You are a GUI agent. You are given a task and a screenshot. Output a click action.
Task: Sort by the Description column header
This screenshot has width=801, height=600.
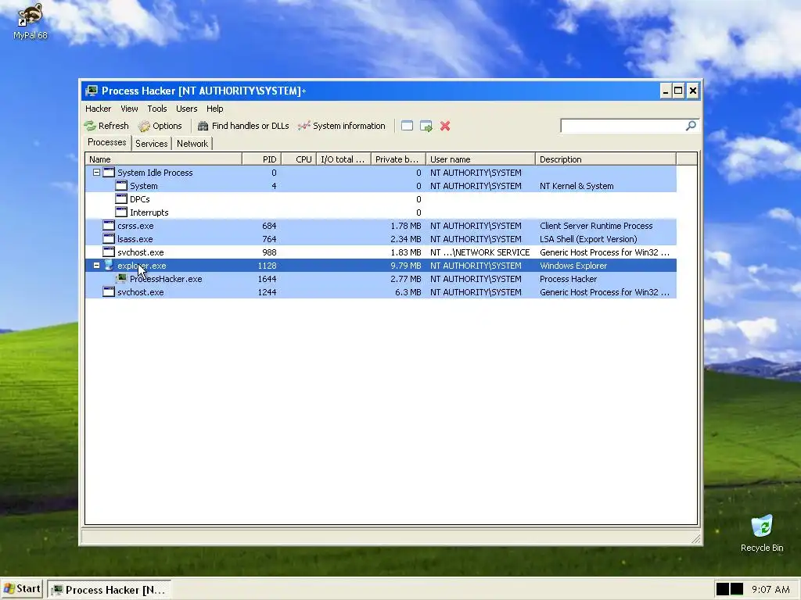[606, 159]
